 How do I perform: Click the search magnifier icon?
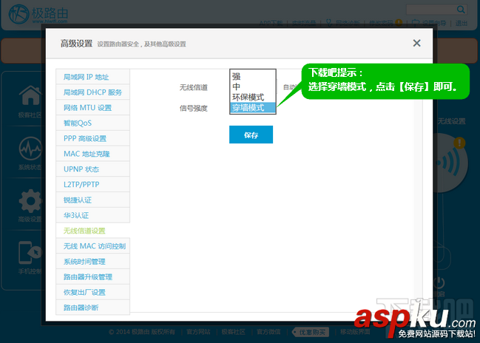pyautogui.click(x=461, y=10)
